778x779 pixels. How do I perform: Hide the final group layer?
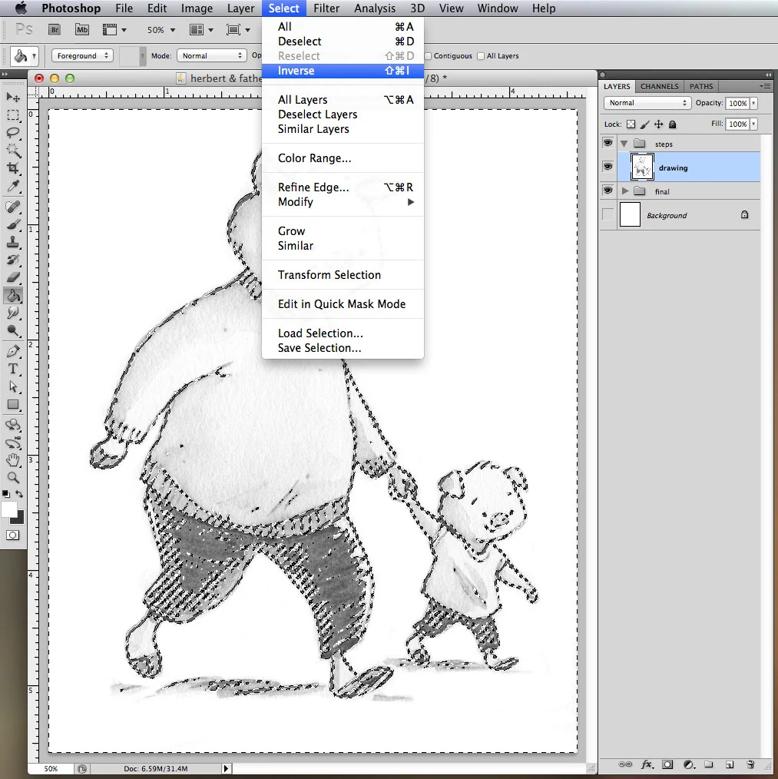point(608,191)
